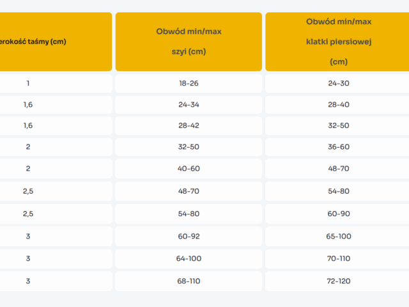Select the chest cell reading 36-60
409x307 pixels.
pos(338,146)
